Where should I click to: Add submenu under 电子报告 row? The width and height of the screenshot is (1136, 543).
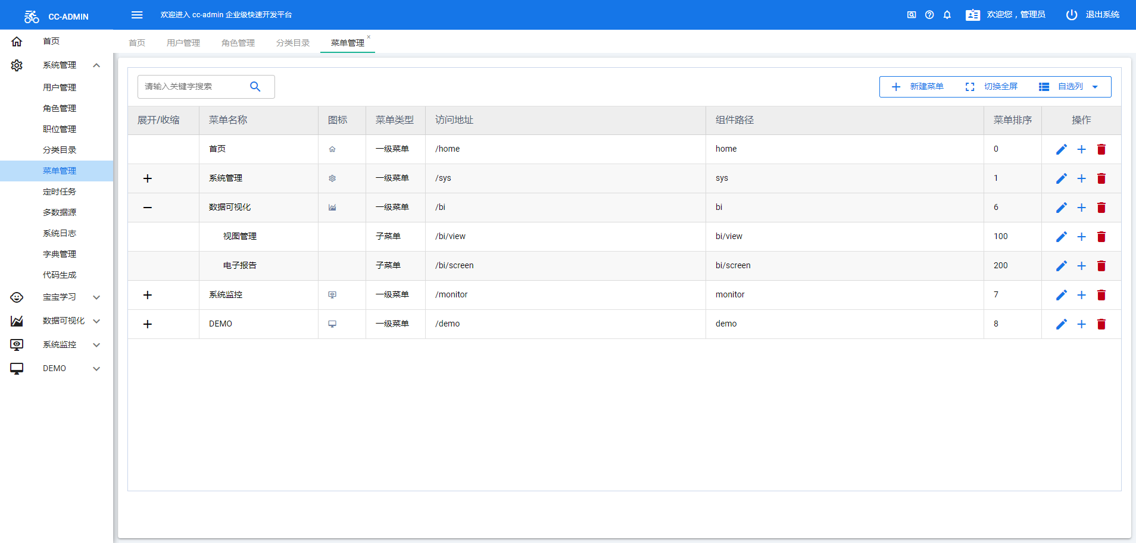tap(1082, 266)
